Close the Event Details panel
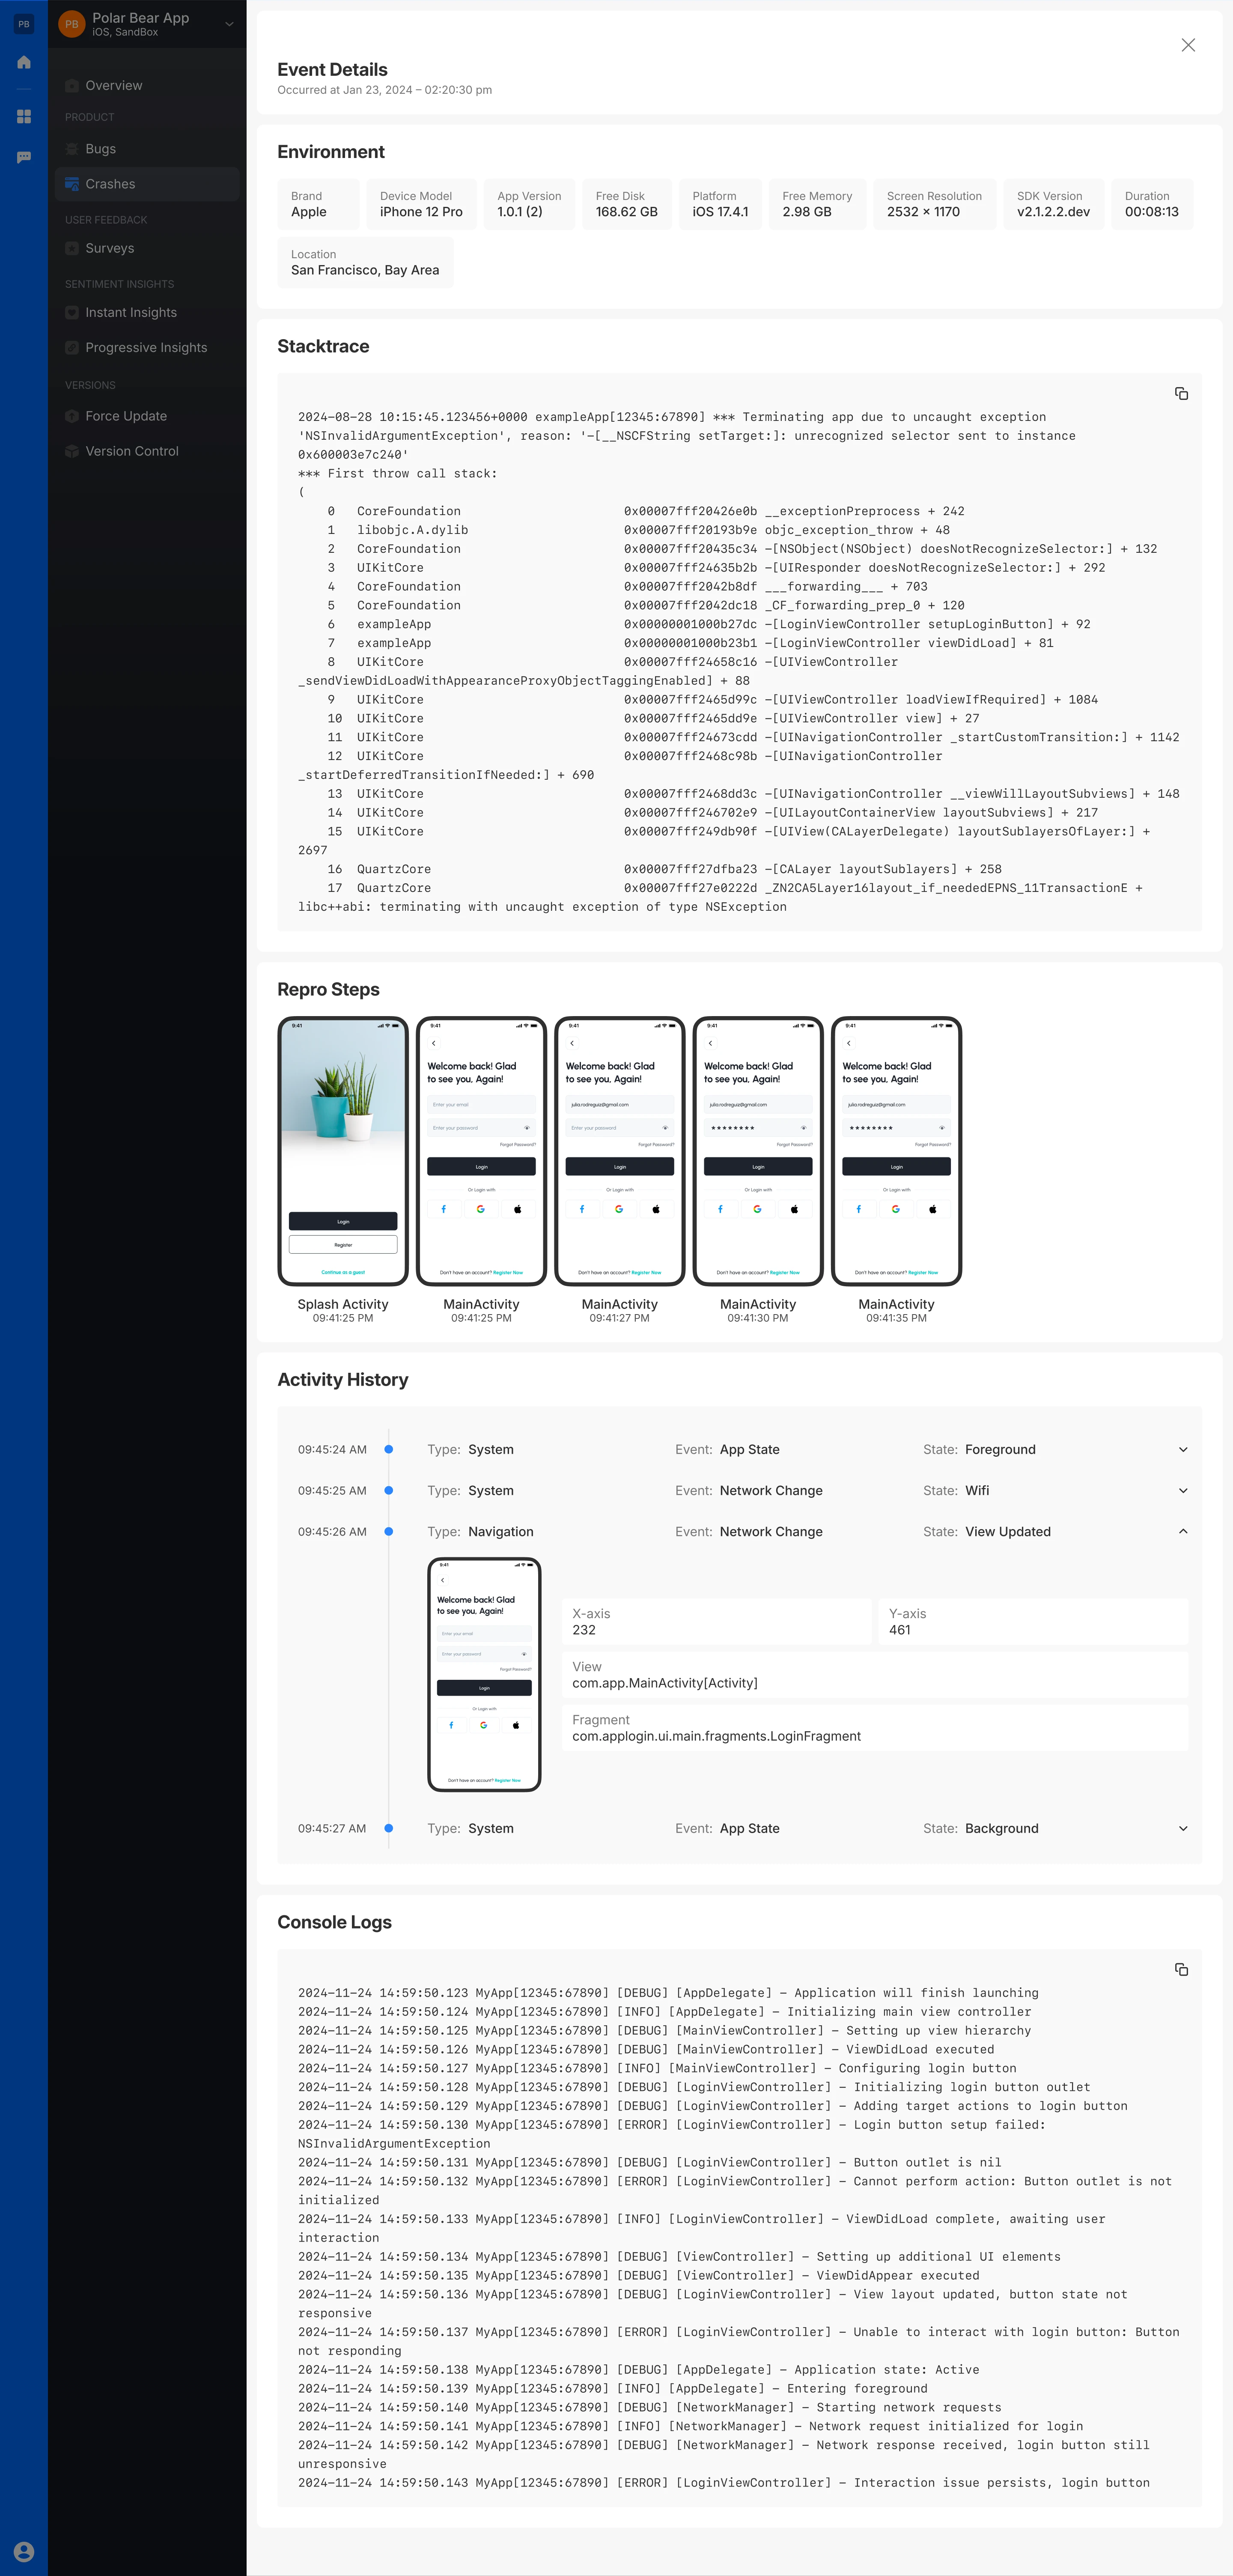1233x2576 pixels. click(x=1188, y=45)
